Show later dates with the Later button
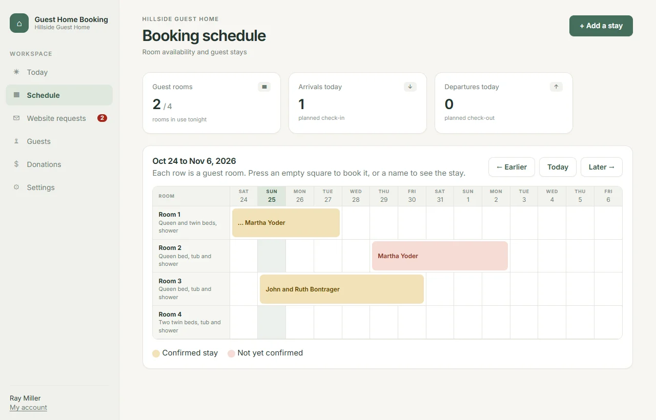Screen dimensions: 656x420 coord(602,167)
